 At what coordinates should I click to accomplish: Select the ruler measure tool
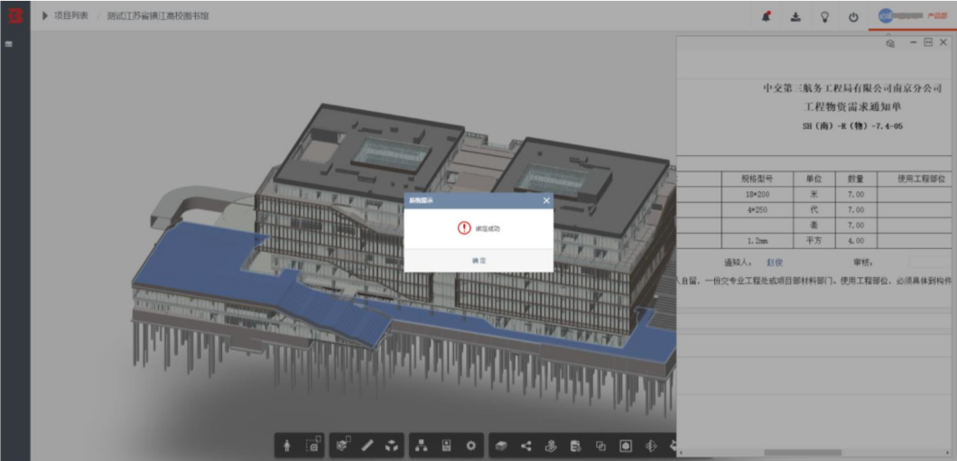click(x=367, y=447)
